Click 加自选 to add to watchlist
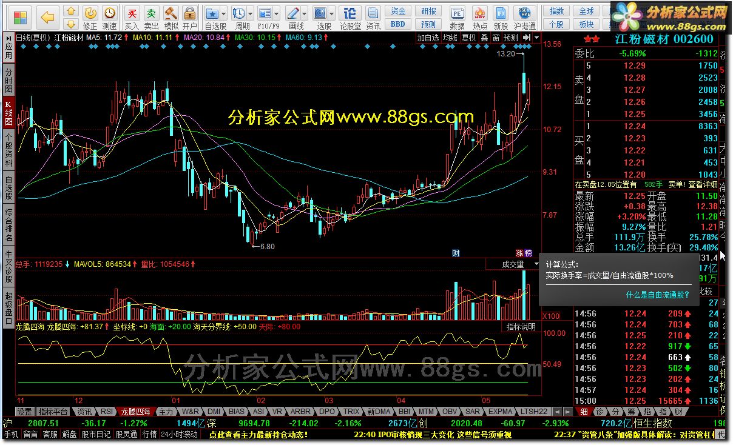This screenshot has width=733, height=445. click(428, 38)
